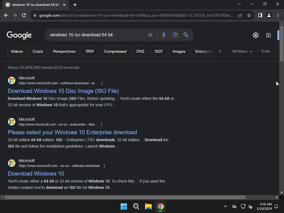Screen dimensions: 284x213
Task: Filter results by Videos
Action: [x=17, y=51]
